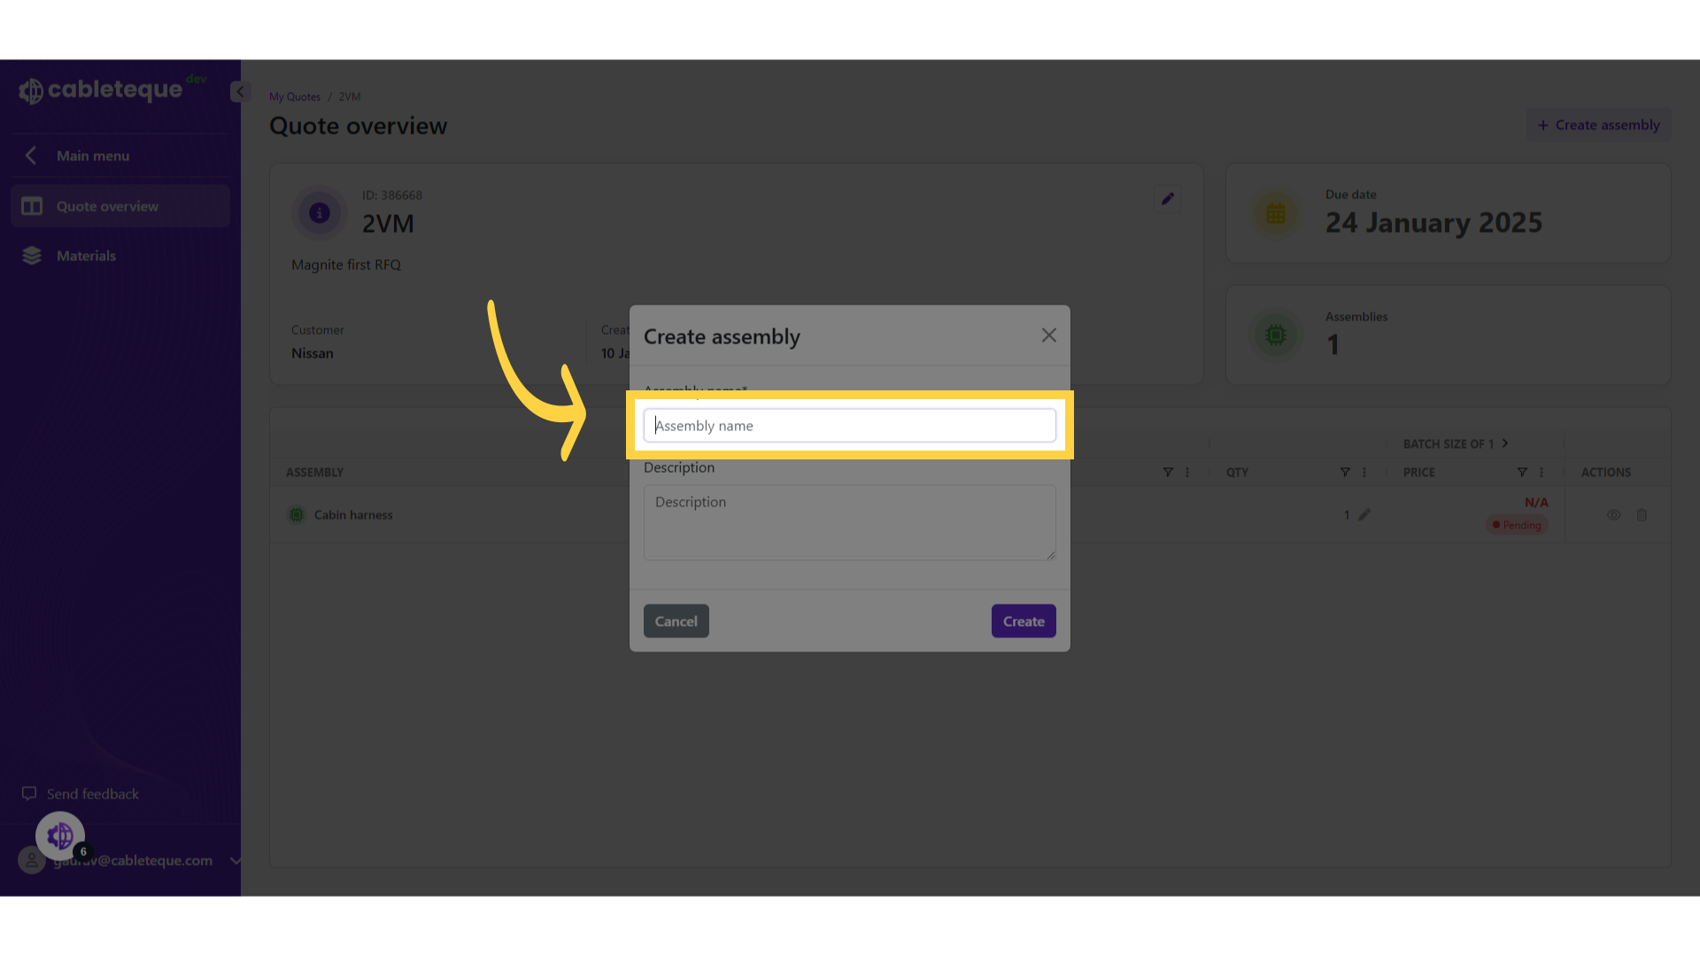
Task: Expand the Batch size of 1 chevron
Action: tap(1508, 443)
